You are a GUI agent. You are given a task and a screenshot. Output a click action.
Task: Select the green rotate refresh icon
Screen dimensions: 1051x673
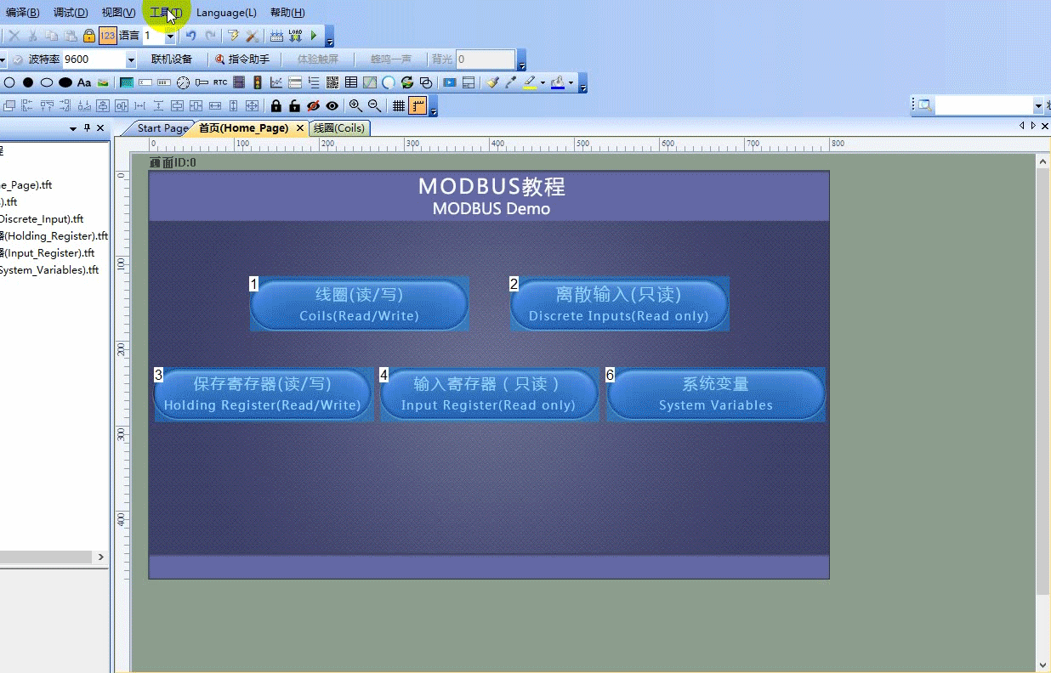(x=407, y=82)
